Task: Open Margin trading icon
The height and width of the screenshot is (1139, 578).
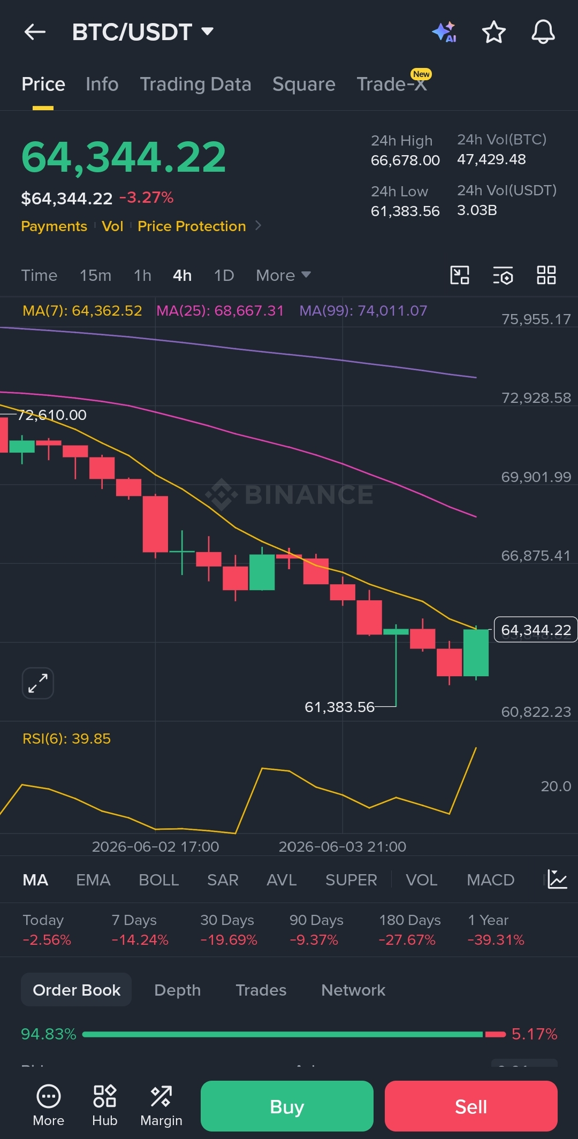Action: point(161,1105)
